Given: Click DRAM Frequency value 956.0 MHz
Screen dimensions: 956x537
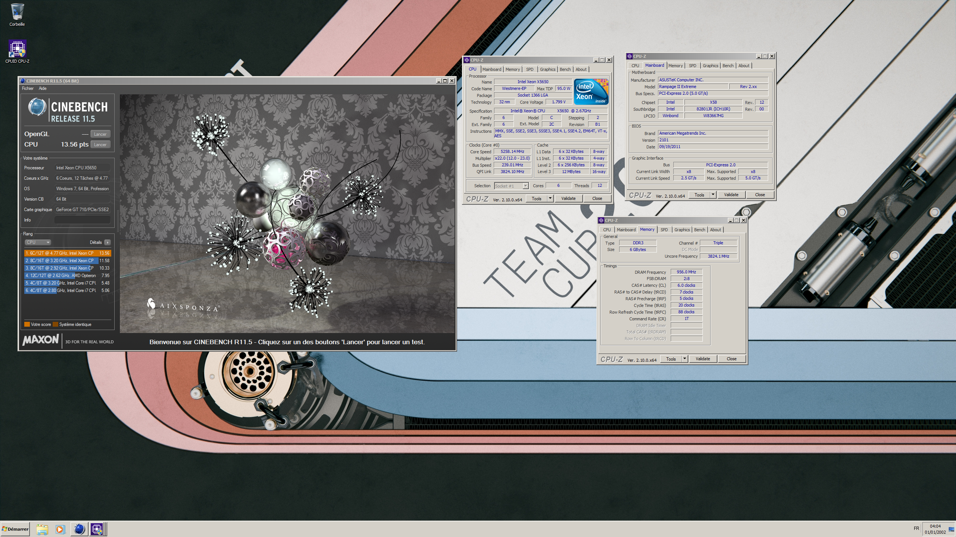Looking at the screenshot, I should coord(686,272).
